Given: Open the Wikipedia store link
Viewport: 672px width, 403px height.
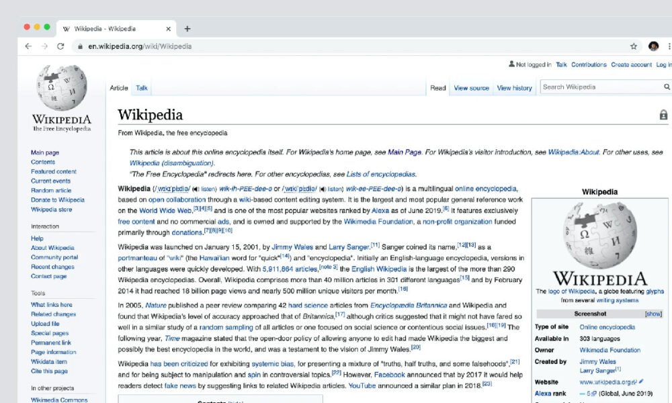Looking at the screenshot, I should [x=52, y=210].
